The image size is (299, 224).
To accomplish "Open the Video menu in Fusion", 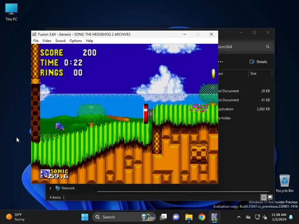I will [47, 41].
